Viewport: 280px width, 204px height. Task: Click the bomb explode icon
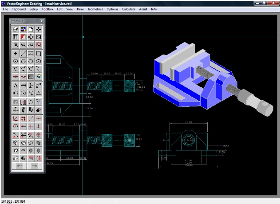pos(39,110)
